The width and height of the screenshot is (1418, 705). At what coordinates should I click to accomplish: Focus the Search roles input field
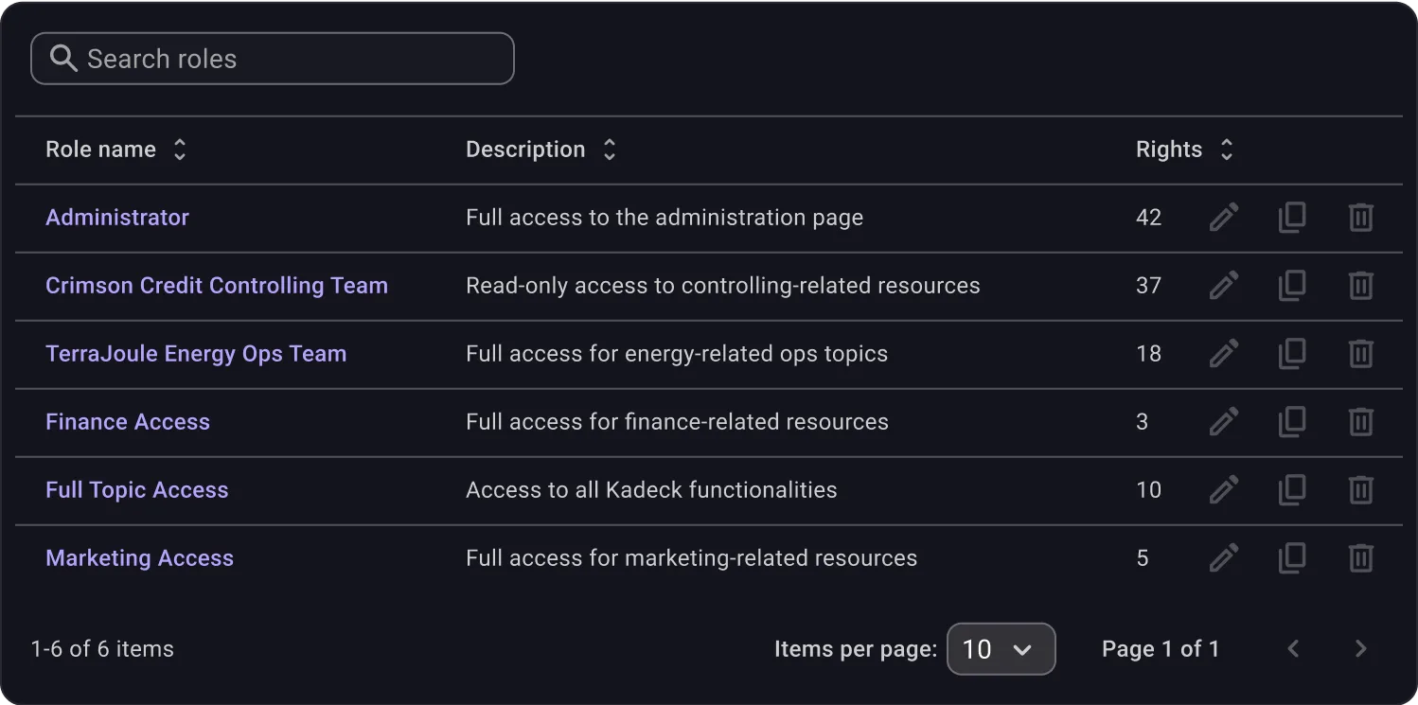coord(273,59)
